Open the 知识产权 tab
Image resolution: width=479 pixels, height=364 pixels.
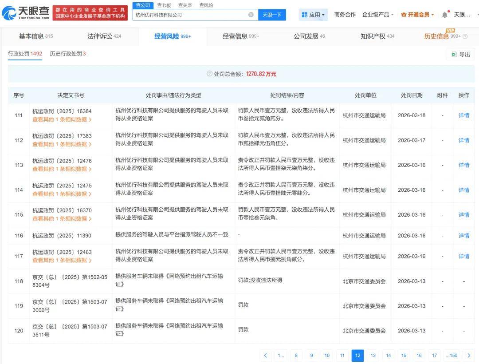pyautogui.click(x=377, y=36)
